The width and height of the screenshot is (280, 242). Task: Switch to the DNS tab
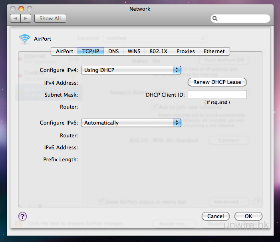113,51
